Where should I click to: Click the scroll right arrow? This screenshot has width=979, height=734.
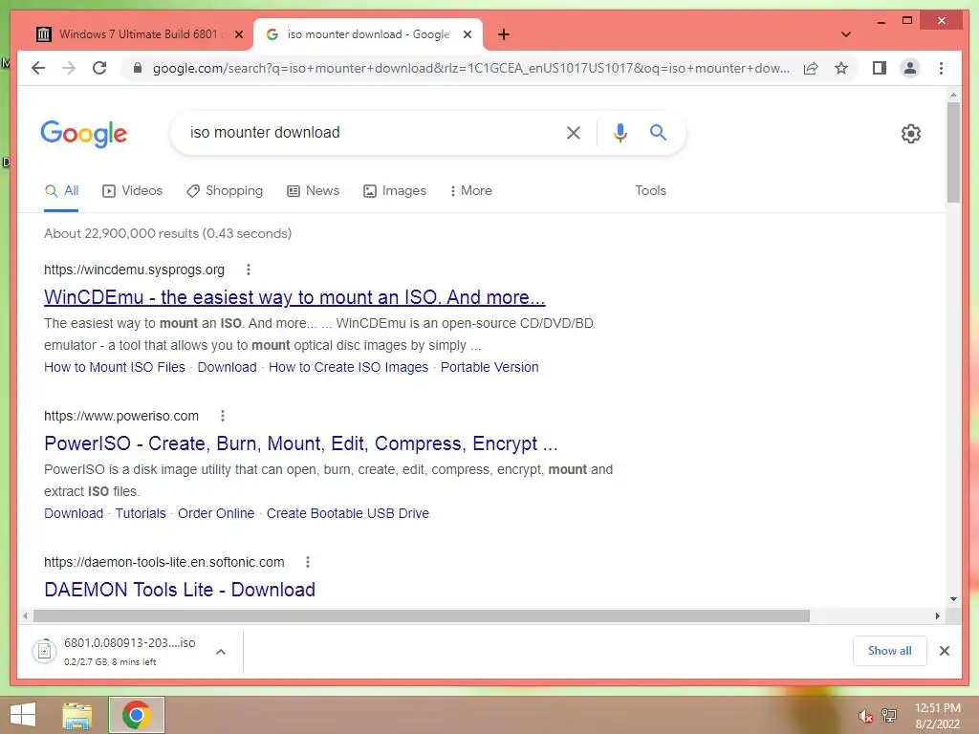point(938,616)
